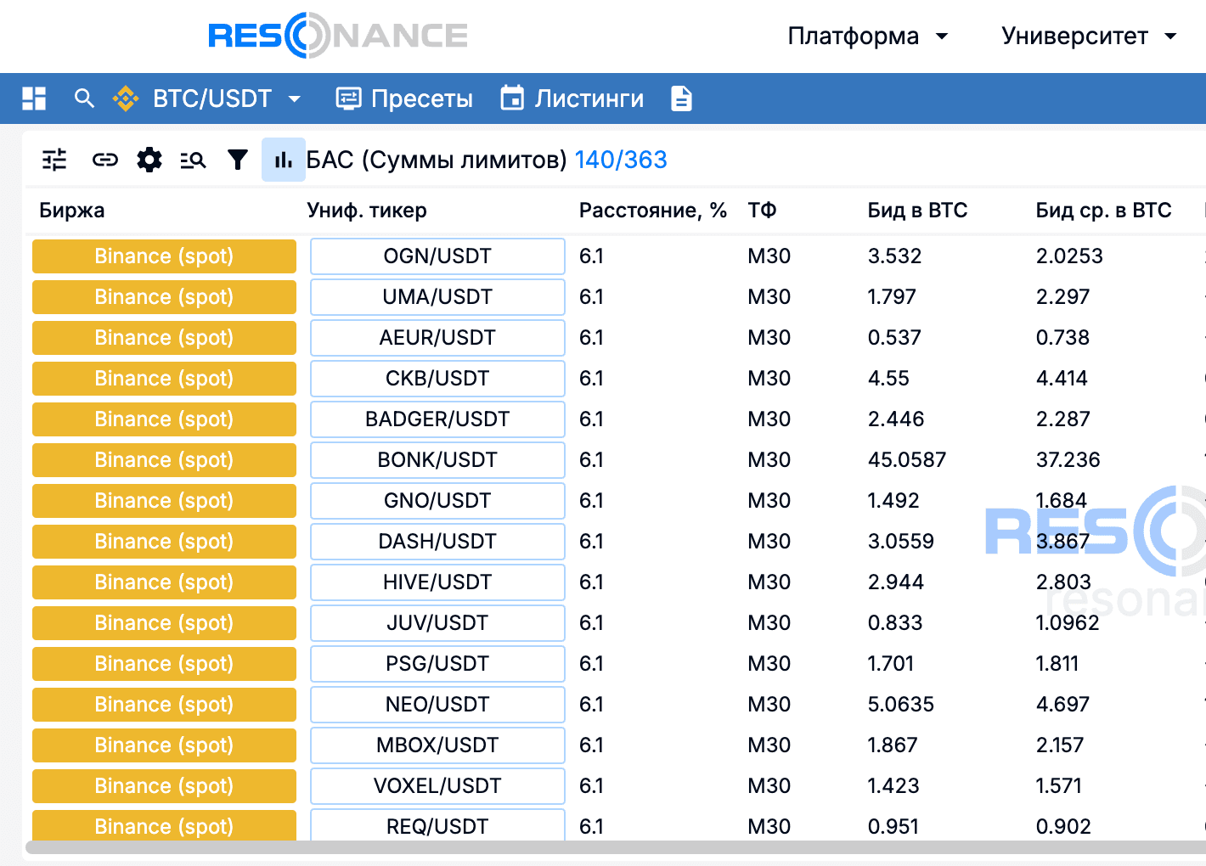Open the DASH/USDT ticker button
The width and height of the screenshot is (1206, 866).
437,542
